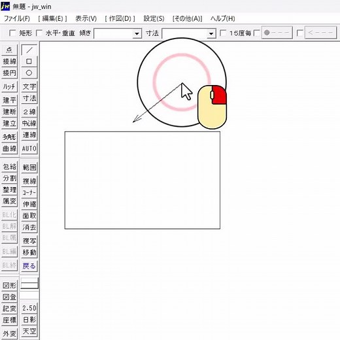Activate the AUTO mode button

pos(29,148)
